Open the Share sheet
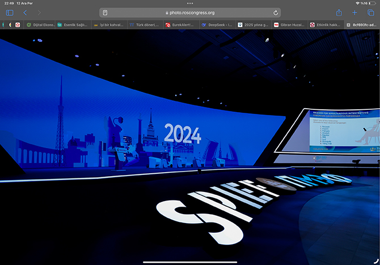 (x=339, y=12)
